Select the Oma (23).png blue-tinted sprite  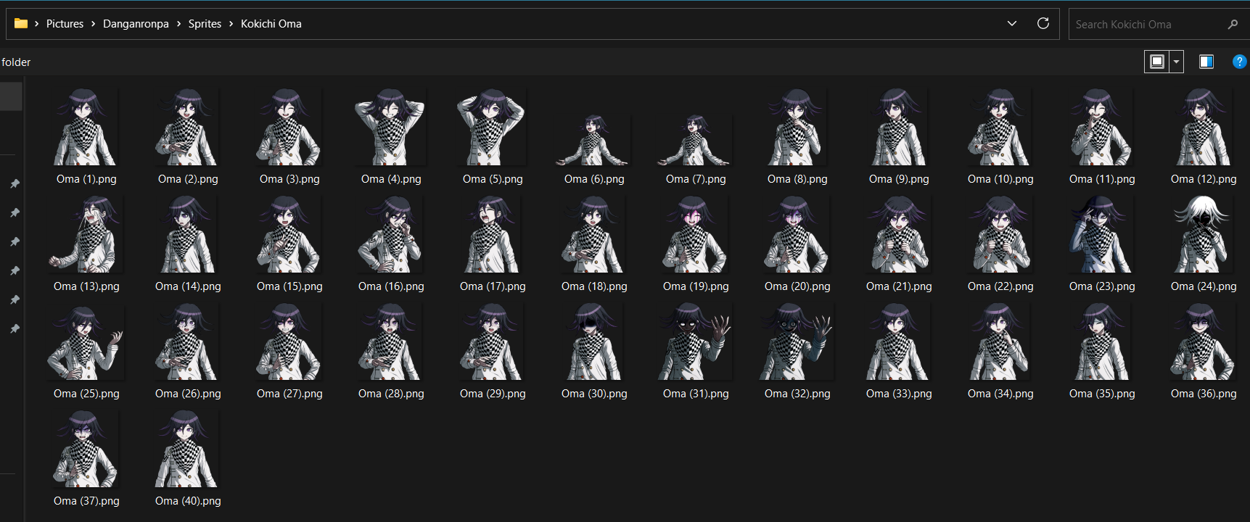[1101, 234]
